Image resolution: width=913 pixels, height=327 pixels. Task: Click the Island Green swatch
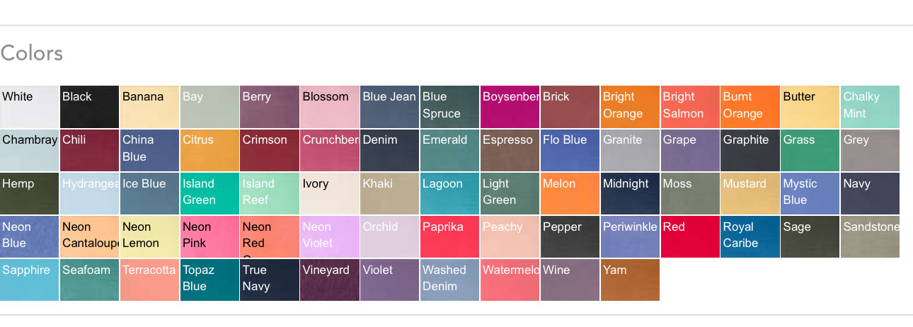point(209,194)
